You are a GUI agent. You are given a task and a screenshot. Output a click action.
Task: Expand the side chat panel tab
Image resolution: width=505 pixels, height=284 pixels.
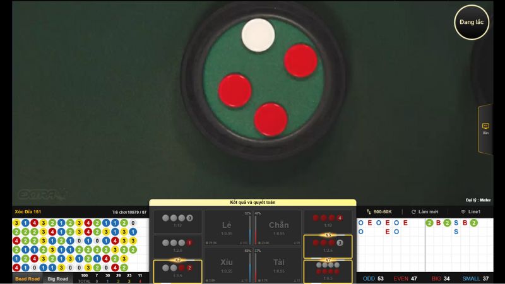[485, 129]
